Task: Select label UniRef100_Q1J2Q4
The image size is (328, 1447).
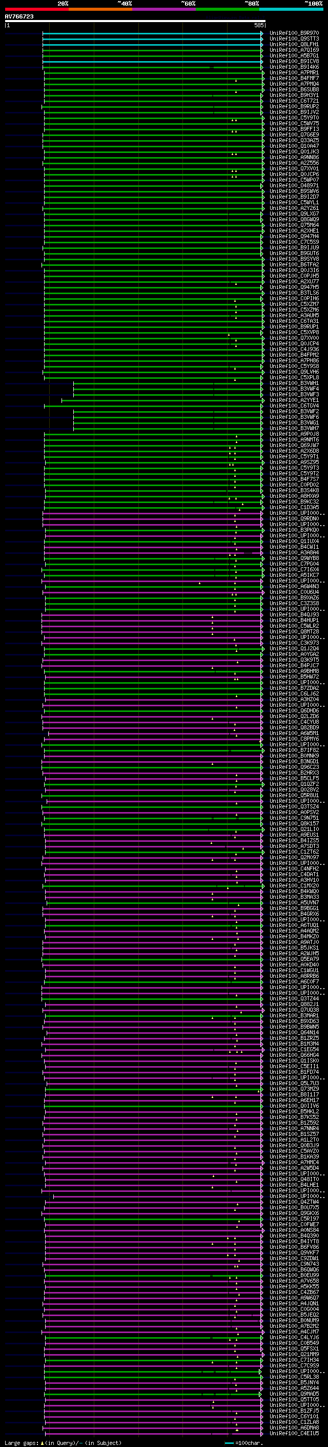Action: pos(294,649)
